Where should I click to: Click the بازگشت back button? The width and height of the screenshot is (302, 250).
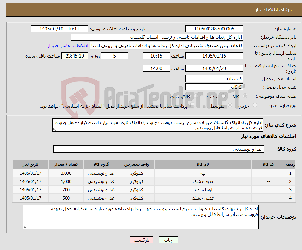pyautogui.click(x=141, y=240)
